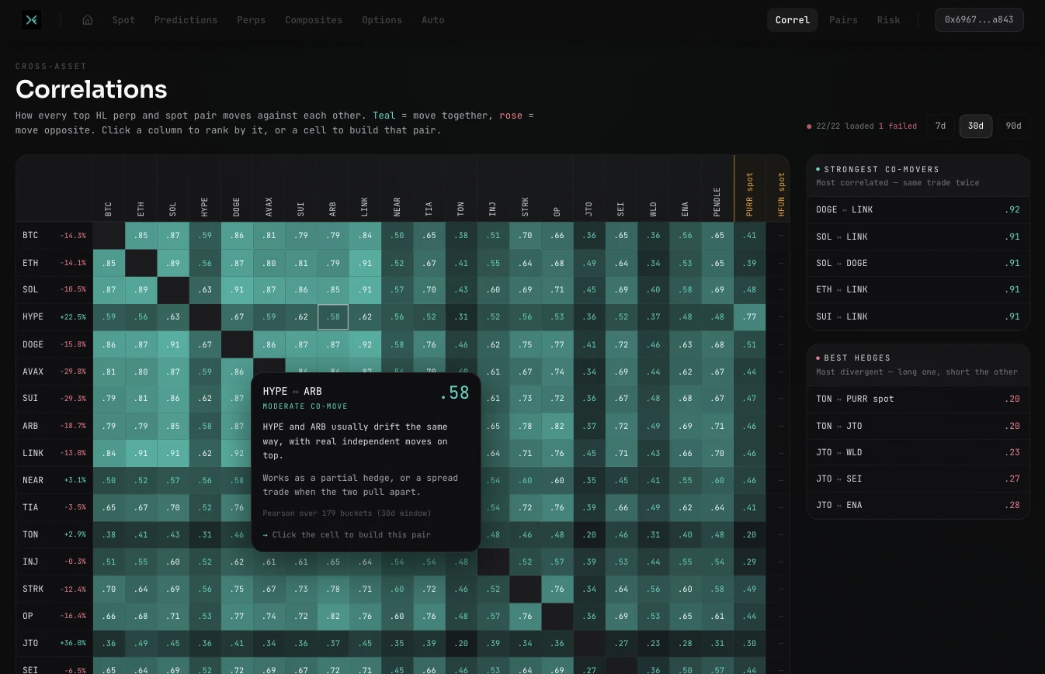Screen dimensions: 1045x674
Task: Rank by the PURR spot column
Action: (x=750, y=188)
